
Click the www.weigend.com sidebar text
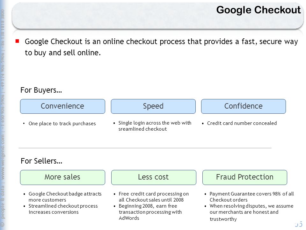[x=3, y=157]
